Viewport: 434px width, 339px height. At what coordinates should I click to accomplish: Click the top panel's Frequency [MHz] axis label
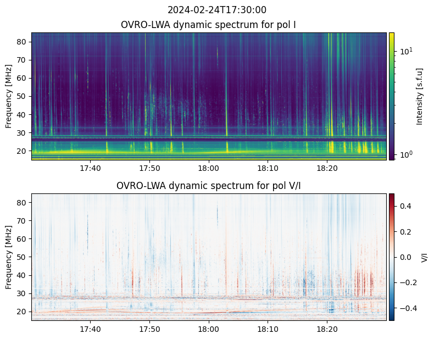pyautogui.click(x=9, y=96)
